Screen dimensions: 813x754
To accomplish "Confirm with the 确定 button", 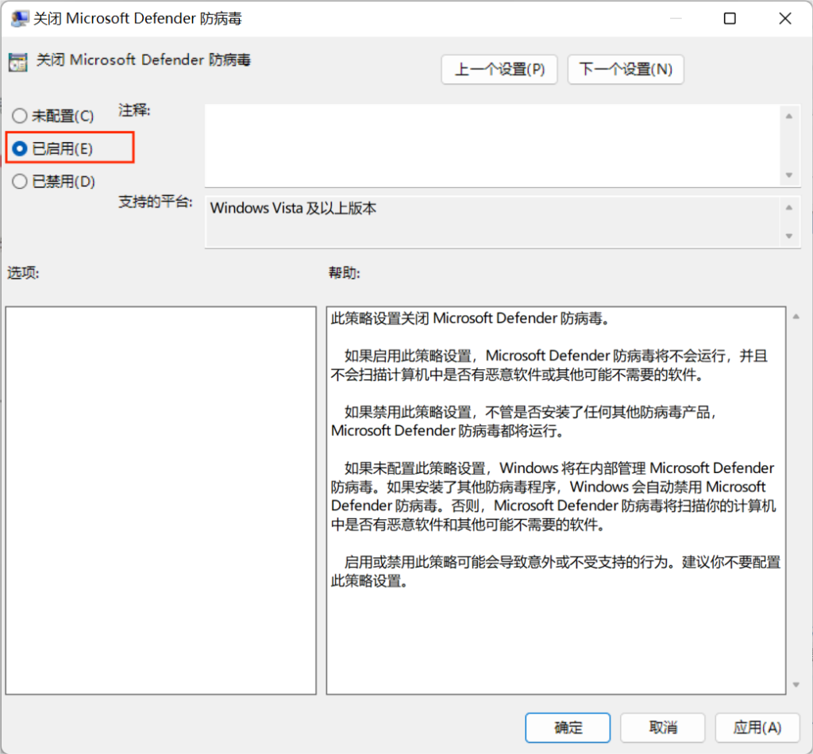I will click(x=568, y=728).
